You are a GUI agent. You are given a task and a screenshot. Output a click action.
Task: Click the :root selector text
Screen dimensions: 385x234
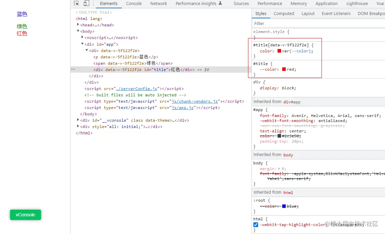coord(259,200)
